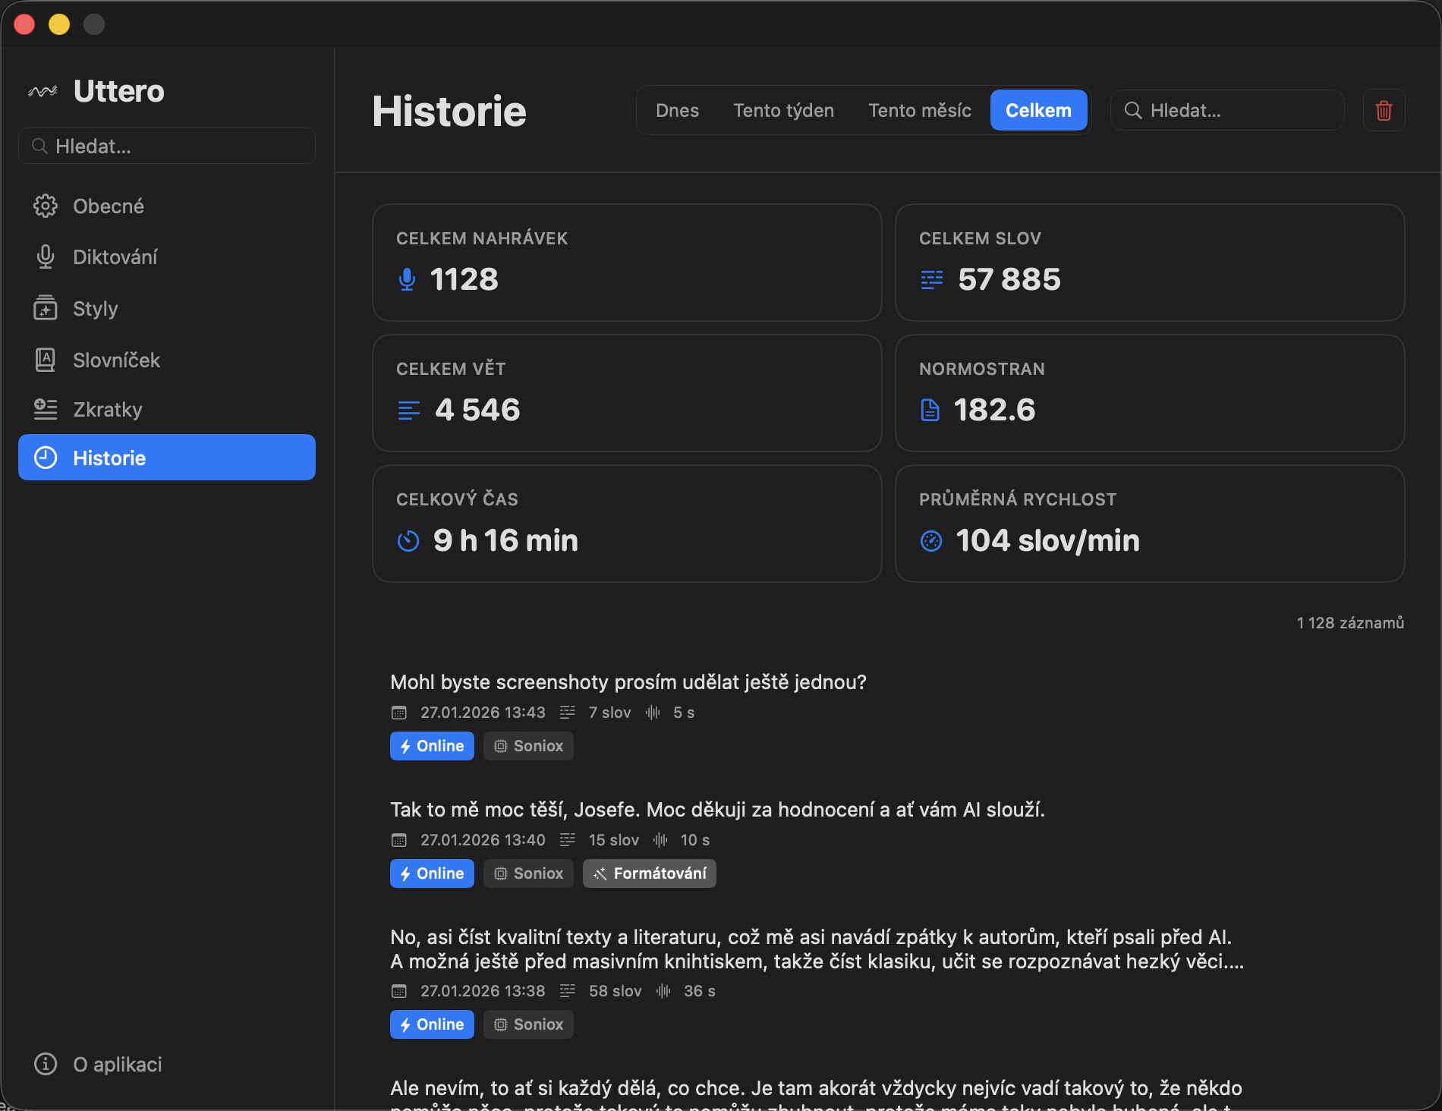This screenshot has height=1111, width=1442.
Task: Select the Tento týden filter
Action: 783,110
